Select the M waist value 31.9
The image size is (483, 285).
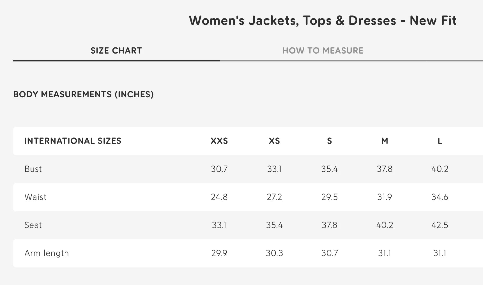385,197
